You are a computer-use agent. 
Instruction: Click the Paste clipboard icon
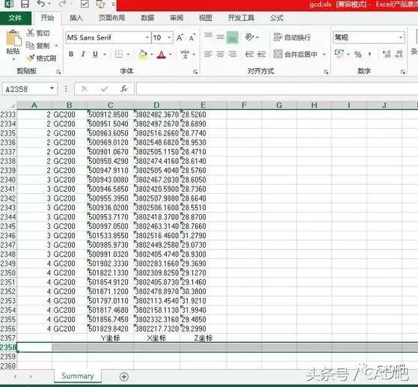click(13, 38)
